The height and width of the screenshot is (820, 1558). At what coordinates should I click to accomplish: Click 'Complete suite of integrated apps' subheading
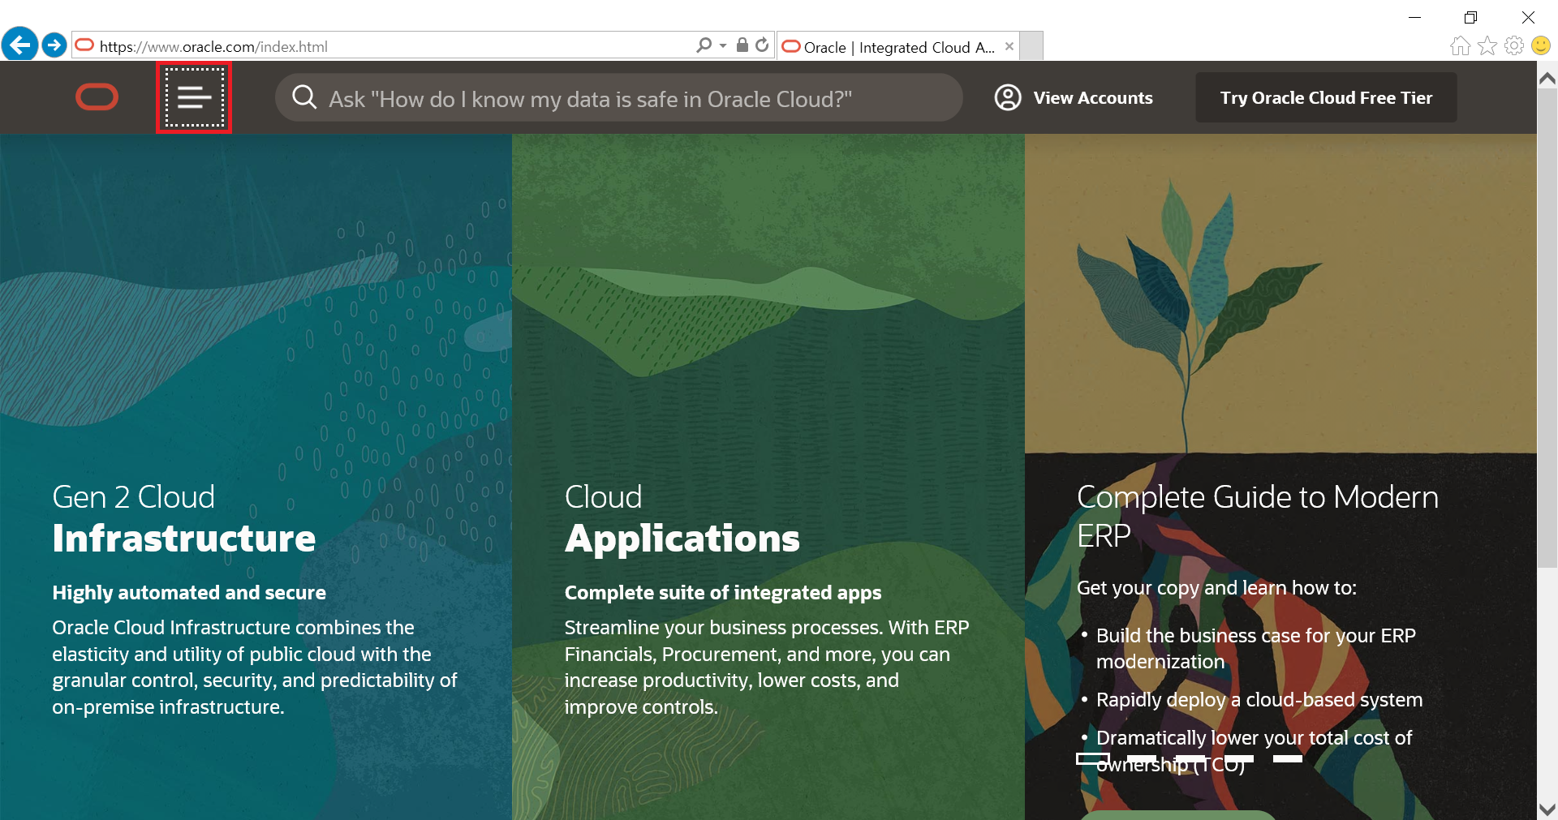pyautogui.click(x=723, y=593)
